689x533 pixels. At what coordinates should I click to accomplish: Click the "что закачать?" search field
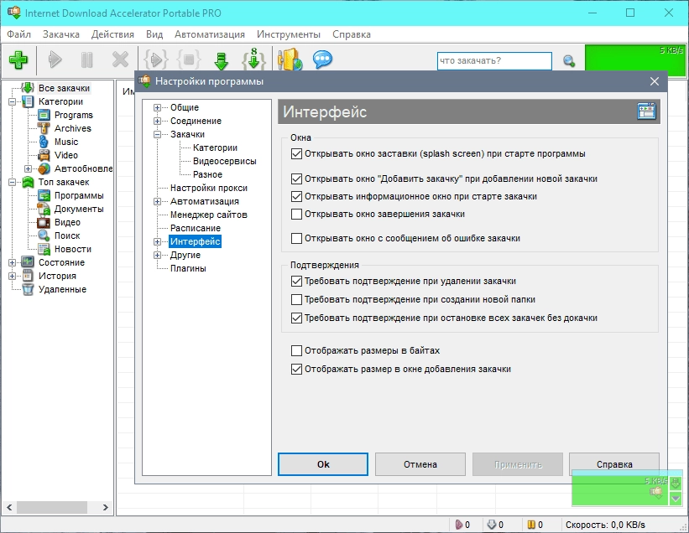[494, 61]
